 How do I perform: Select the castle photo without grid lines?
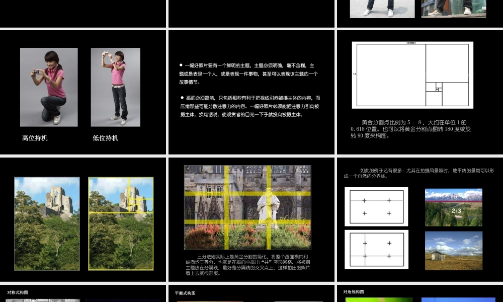pos(47,223)
